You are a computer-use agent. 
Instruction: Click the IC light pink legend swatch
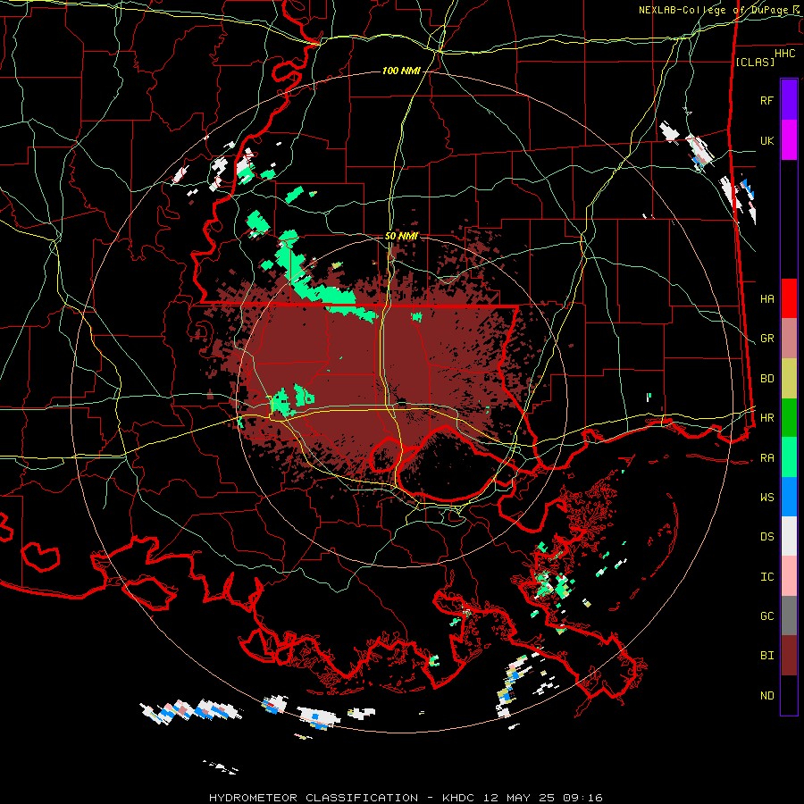coord(789,576)
